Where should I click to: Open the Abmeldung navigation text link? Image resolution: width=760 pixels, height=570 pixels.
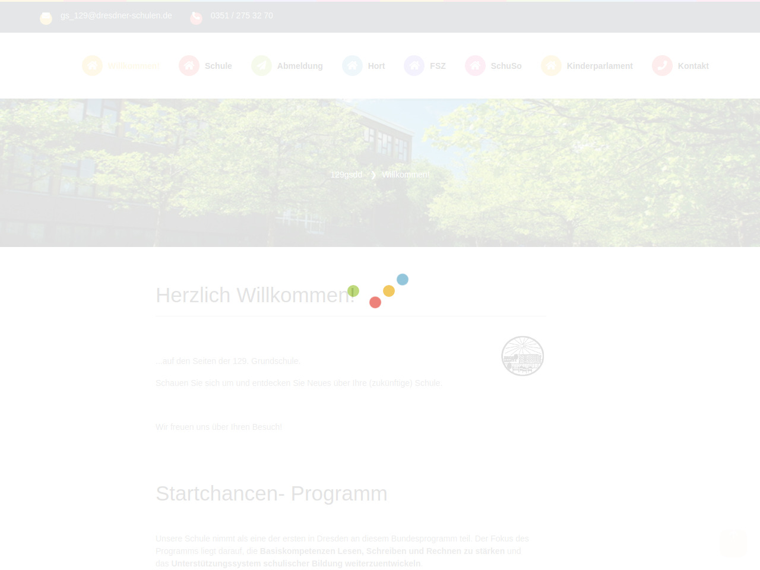300,66
